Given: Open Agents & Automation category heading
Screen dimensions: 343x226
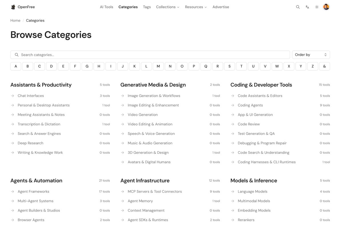Looking at the screenshot, I should [x=36, y=181].
